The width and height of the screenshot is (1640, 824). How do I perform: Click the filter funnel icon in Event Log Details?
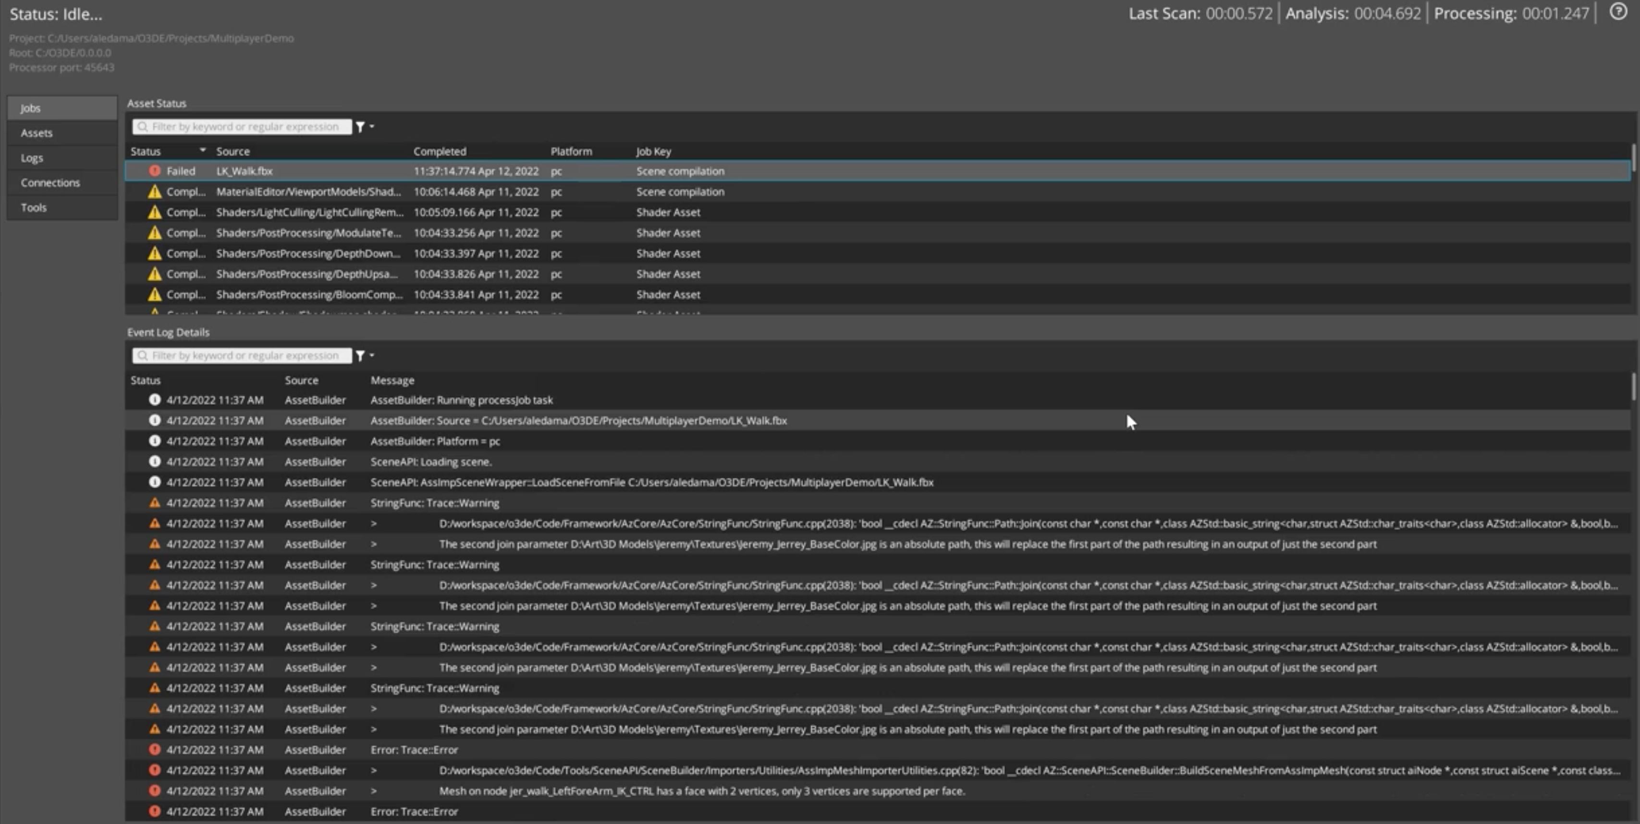pos(360,355)
